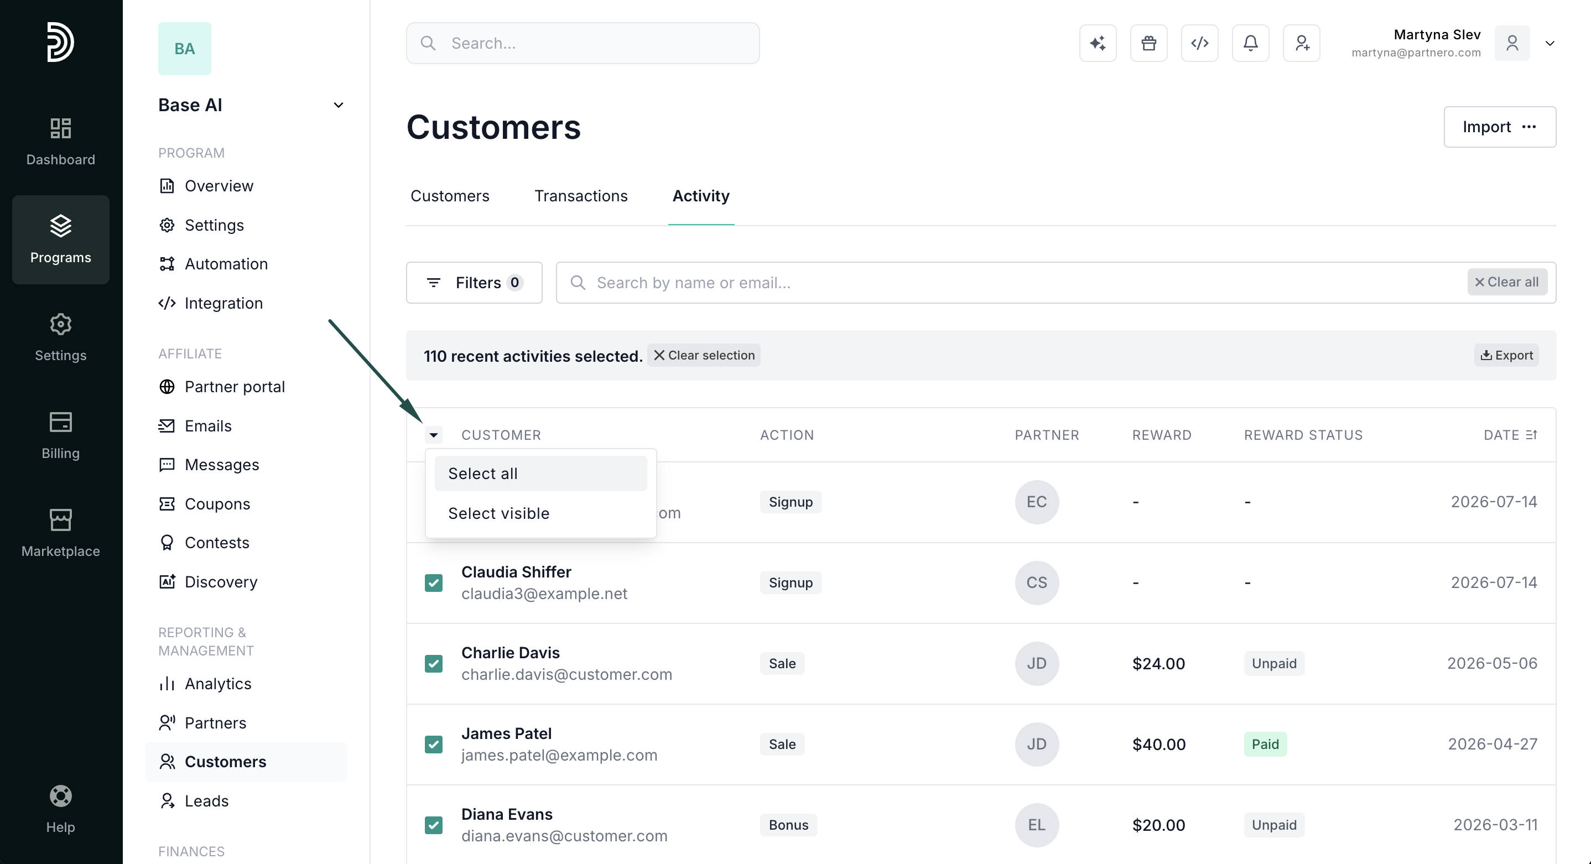Viewport: 1591px width, 864px height.
Task: Open the Martyna Slev account dropdown arrow
Action: [x=1550, y=43]
